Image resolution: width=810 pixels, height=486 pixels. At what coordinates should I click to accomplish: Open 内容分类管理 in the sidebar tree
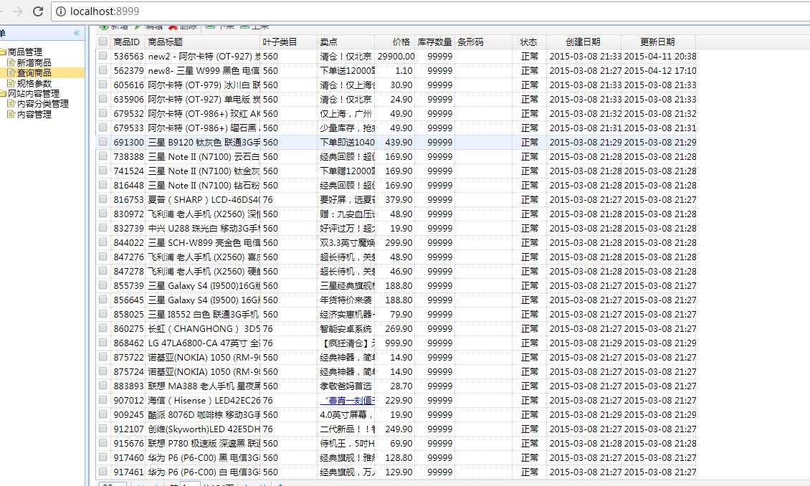[43, 103]
